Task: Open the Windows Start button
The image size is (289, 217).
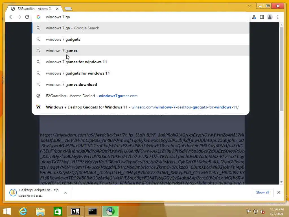Action: point(7,211)
